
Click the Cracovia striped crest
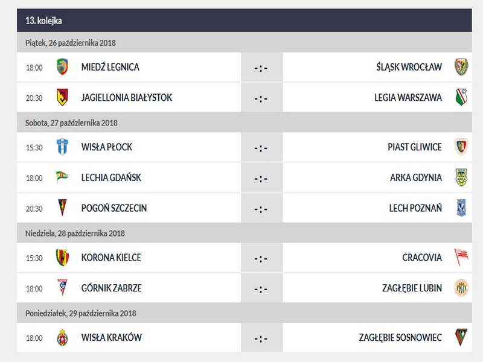click(x=461, y=258)
